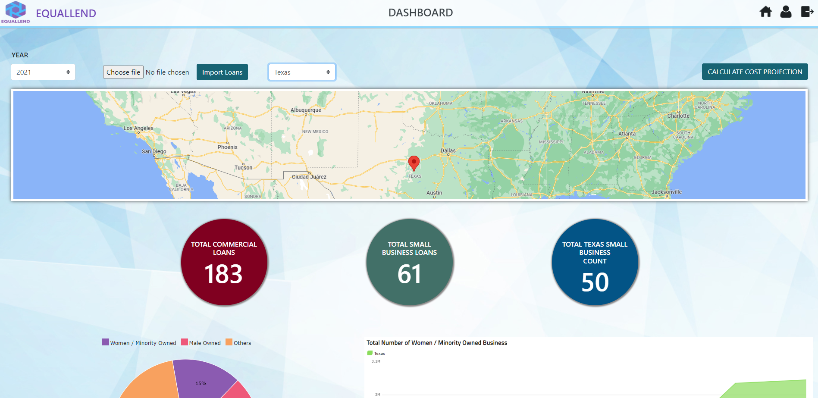
Task: Open the Texas state dropdown
Action: [302, 72]
